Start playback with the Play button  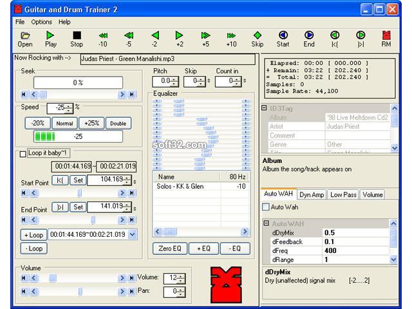click(x=50, y=39)
